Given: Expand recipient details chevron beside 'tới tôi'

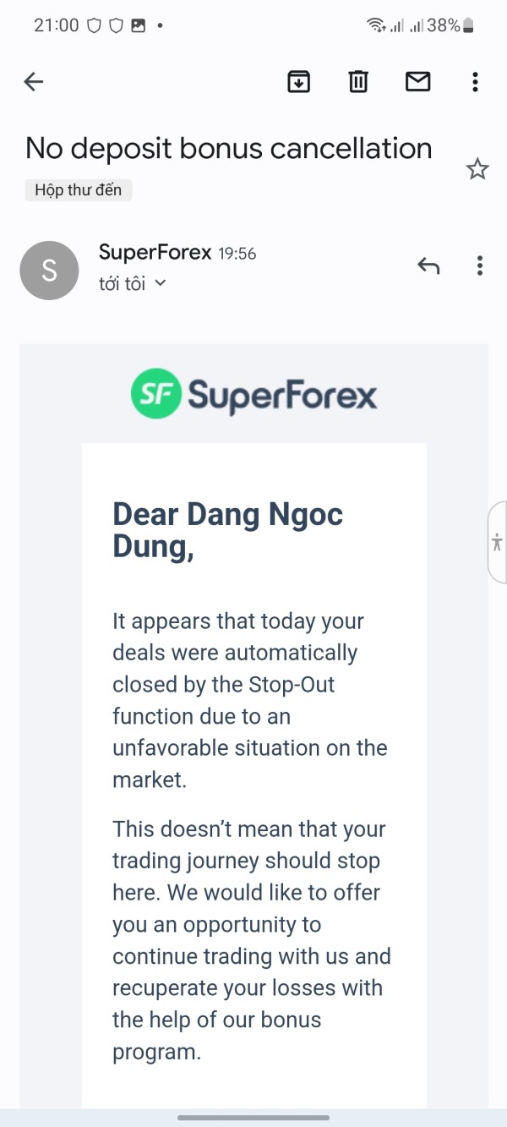Looking at the screenshot, I should click(161, 283).
